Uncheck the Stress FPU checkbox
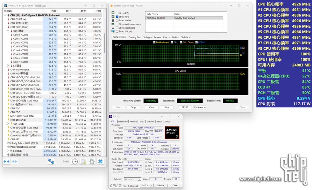Image resolution: width=312 pixels, height=190 pixels. pyautogui.click(x=117, y=17)
